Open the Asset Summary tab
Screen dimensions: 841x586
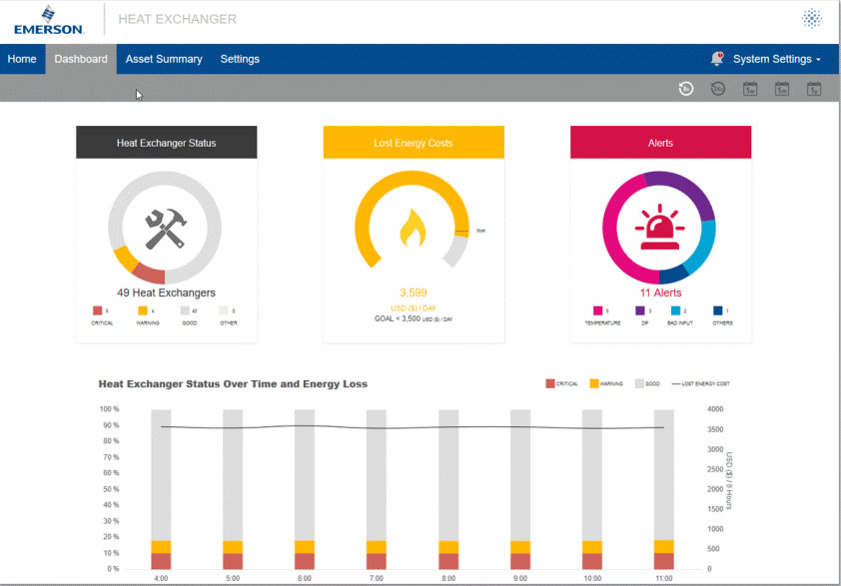coord(164,59)
